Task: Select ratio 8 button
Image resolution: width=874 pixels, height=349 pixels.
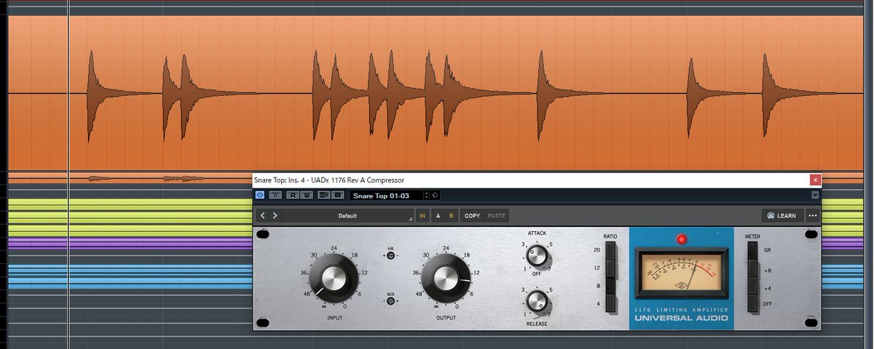Action: coord(610,286)
